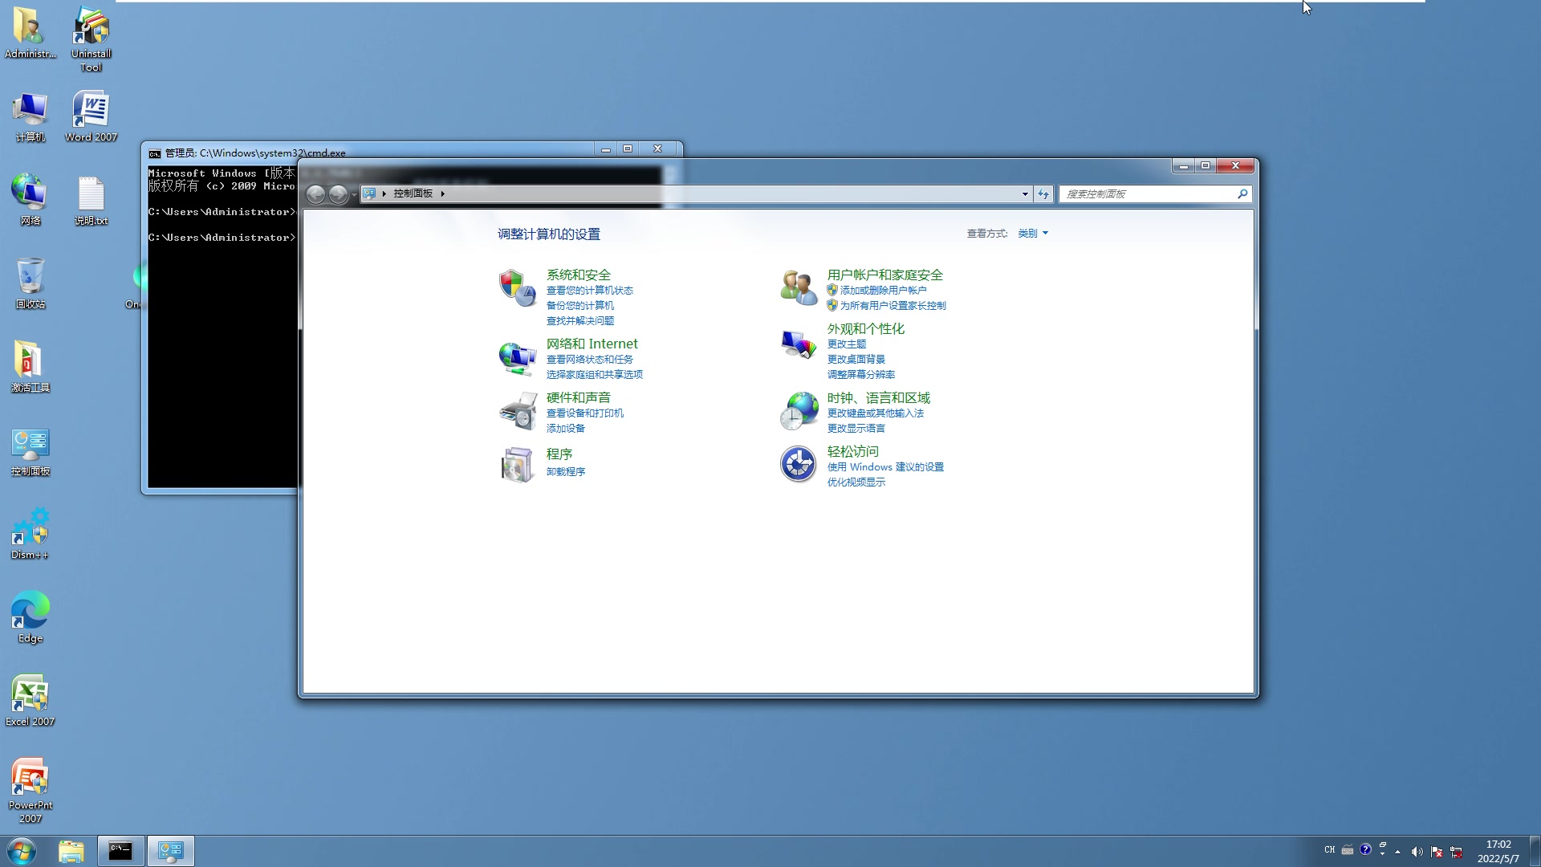Select 卸载程序 link under 程序
The height and width of the screenshot is (867, 1541).
566,471
